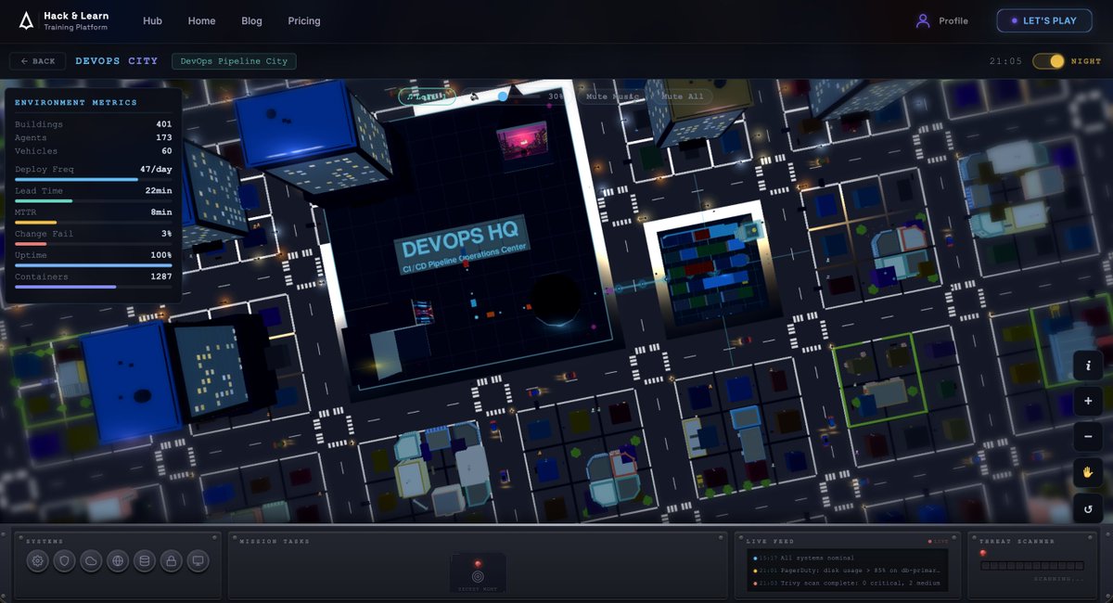The width and height of the screenshot is (1113, 603).
Task: Go to the Hub nav item
Action: click(x=152, y=20)
